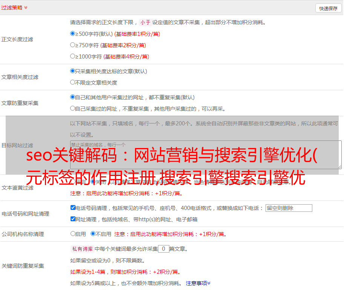Click the blocked domains textarea

coord(206,155)
